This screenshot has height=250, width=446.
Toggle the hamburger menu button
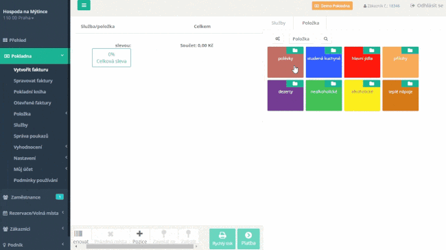(x=84, y=5)
